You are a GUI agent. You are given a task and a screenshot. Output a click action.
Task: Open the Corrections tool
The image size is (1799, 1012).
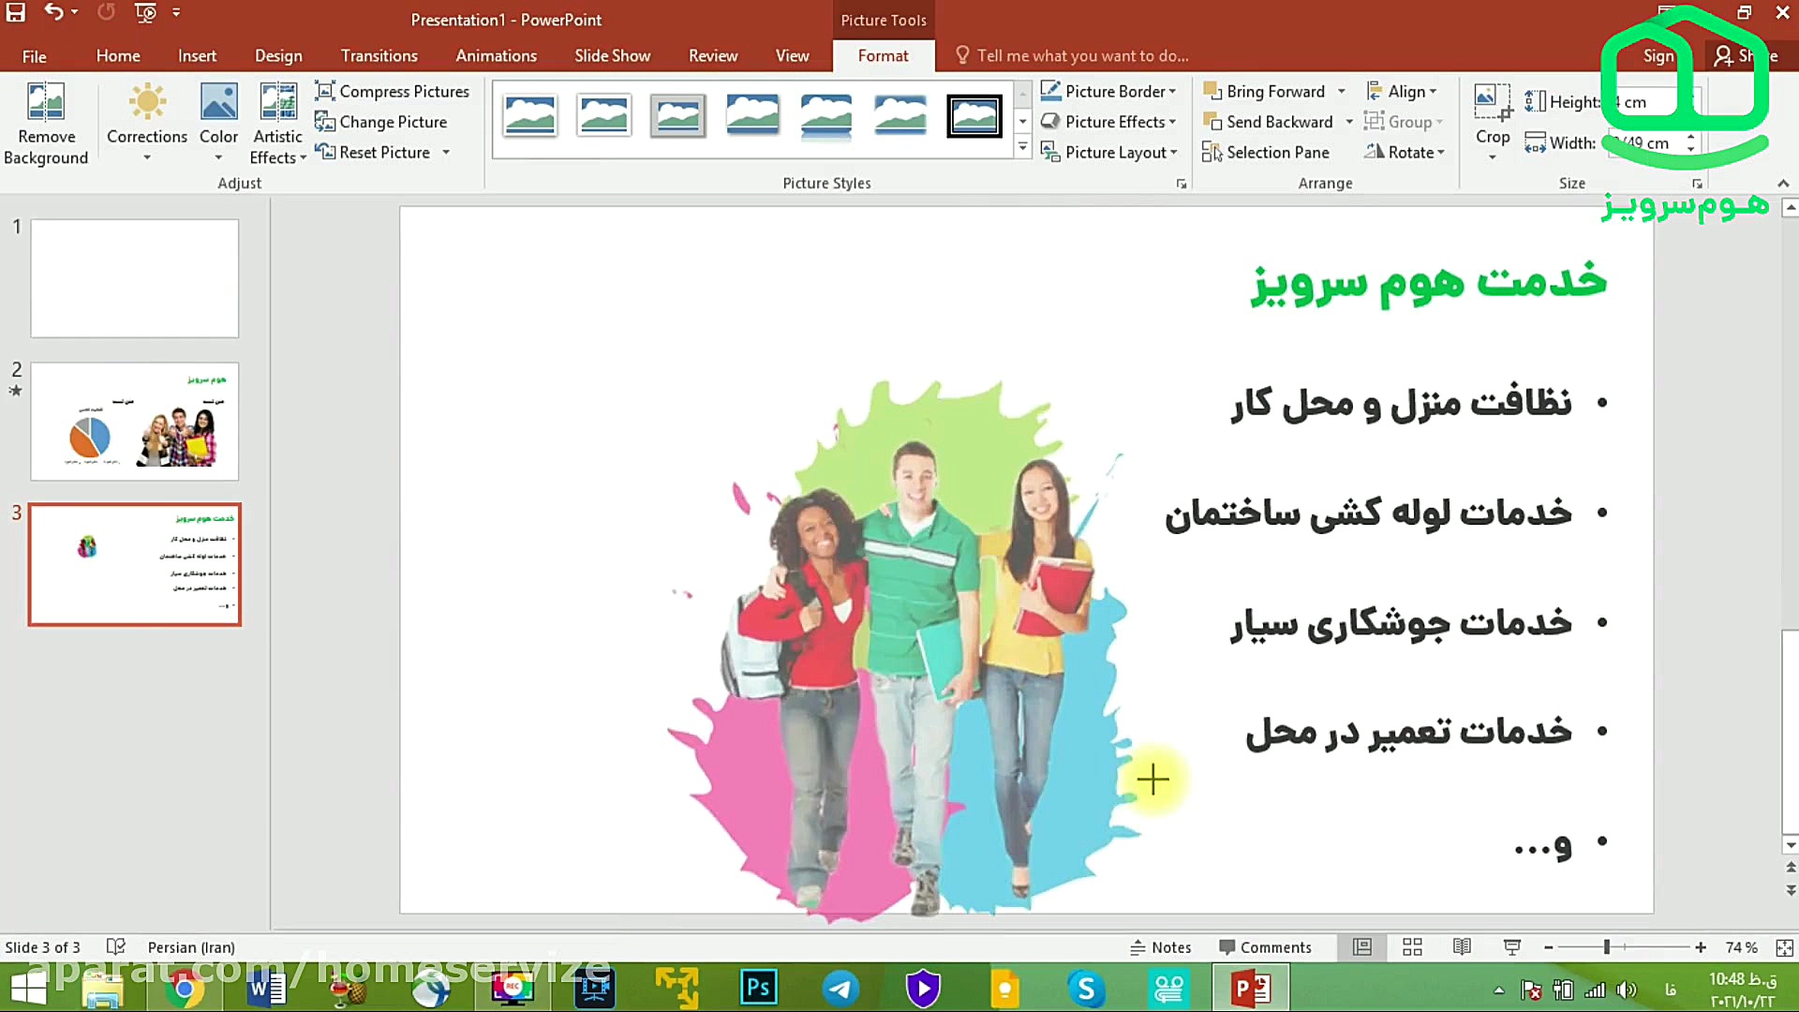click(147, 103)
